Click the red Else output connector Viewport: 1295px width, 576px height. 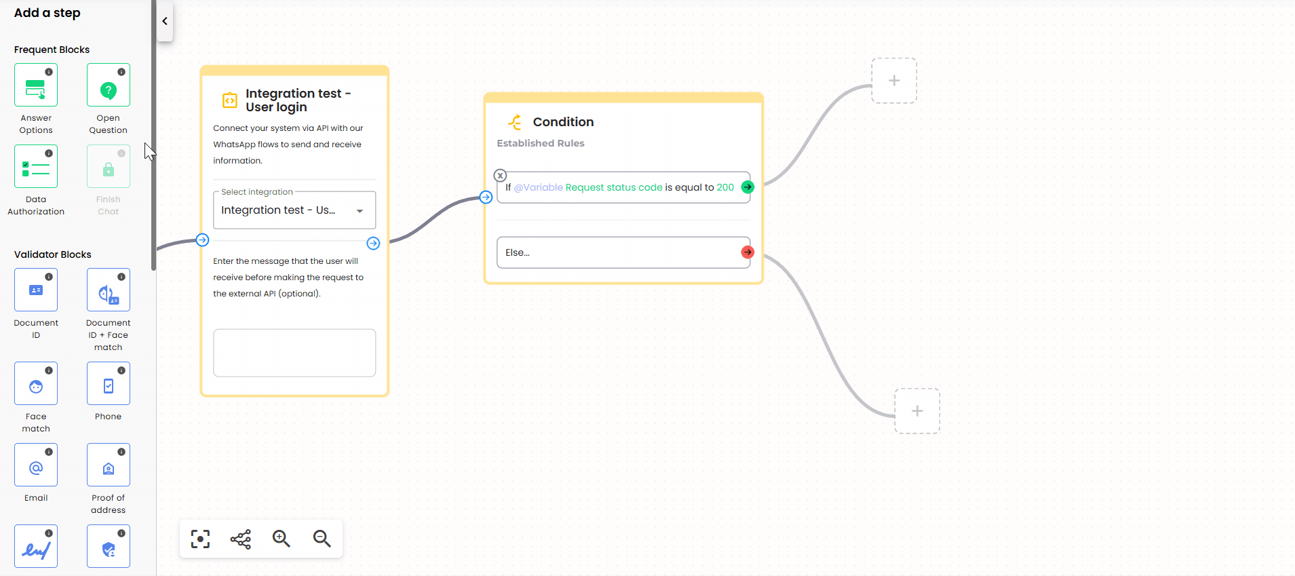pos(748,252)
